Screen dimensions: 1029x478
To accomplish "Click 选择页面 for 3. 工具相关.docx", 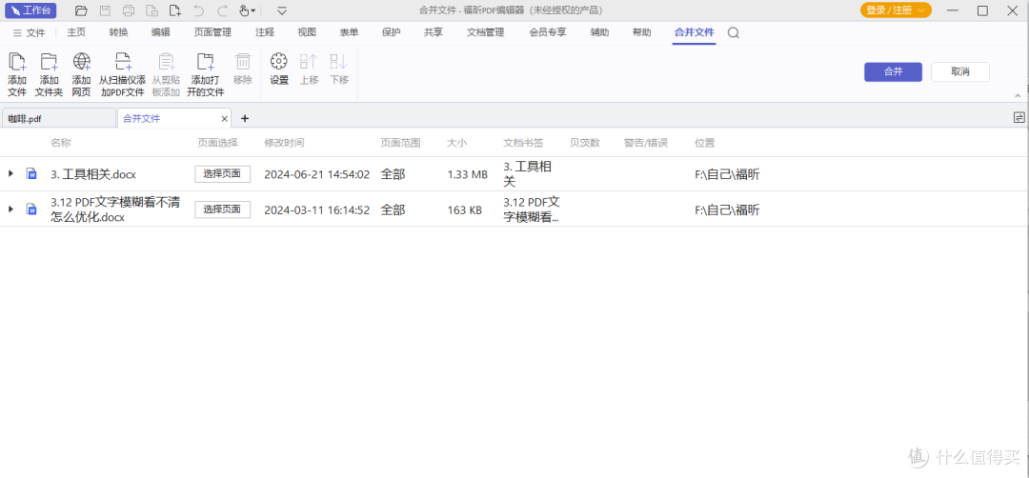I will click(222, 173).
